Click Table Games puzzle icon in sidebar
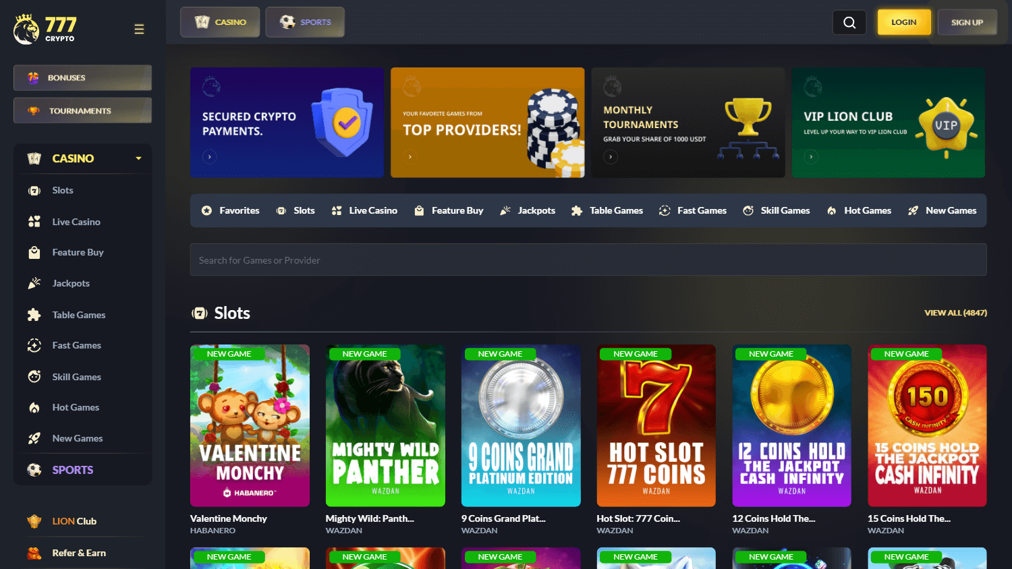The height and width of the screenshot is (569, 1012). (34, 315)
